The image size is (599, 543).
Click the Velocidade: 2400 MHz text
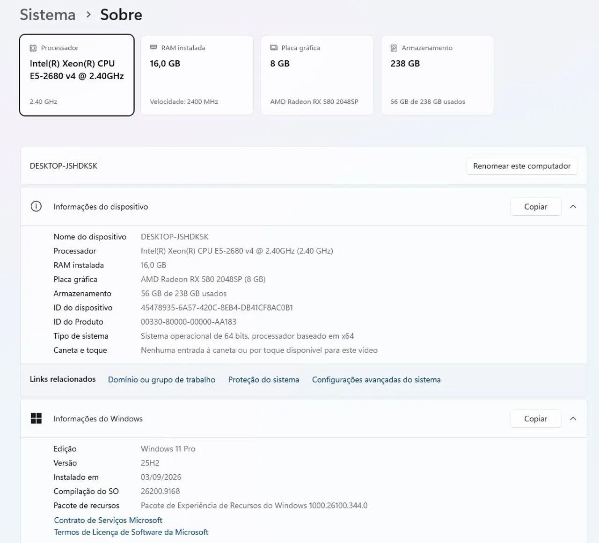184,102
